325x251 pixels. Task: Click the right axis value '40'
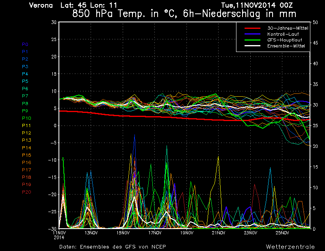[x=315, y=64]
